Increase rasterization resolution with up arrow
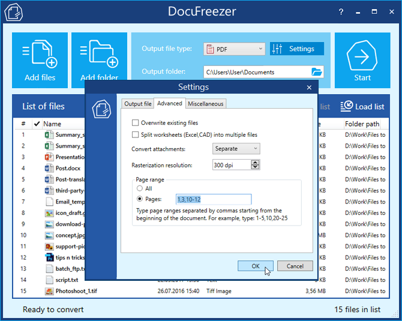This screenshot has width=402, height=321. pyautogui.click(x=255, y=163)
